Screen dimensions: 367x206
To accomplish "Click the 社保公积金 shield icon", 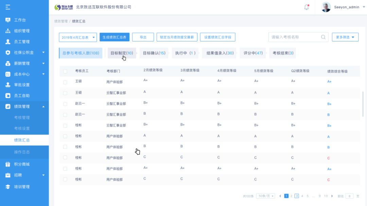I will point(8,52).
